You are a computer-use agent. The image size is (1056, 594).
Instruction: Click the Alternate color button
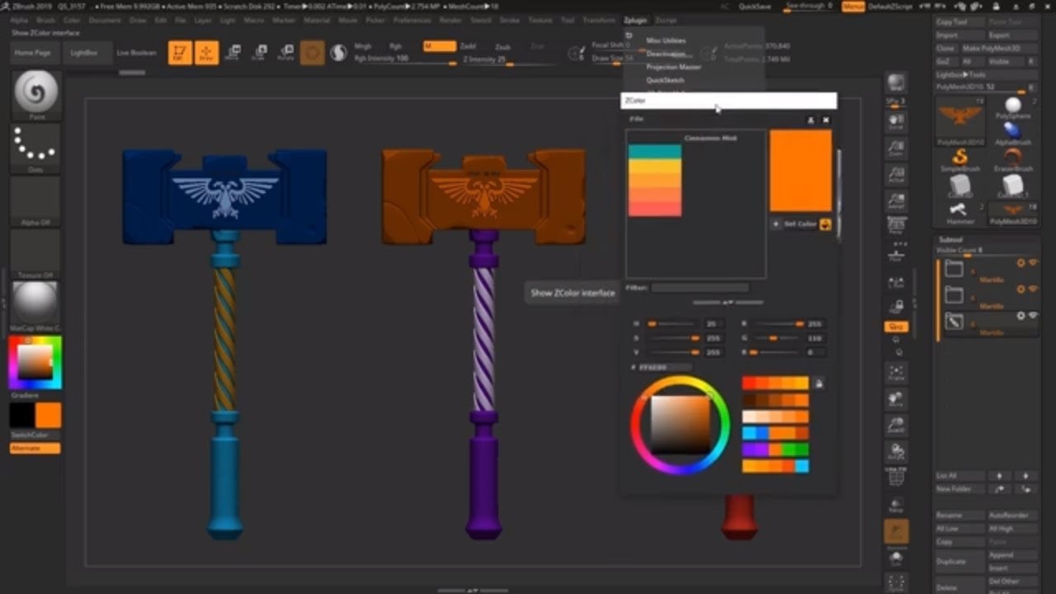35,448
